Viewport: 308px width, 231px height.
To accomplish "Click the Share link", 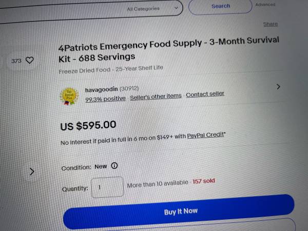I will tap(271, 24).
